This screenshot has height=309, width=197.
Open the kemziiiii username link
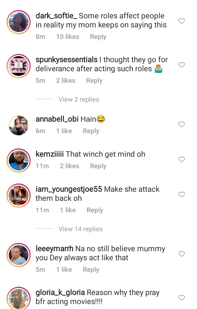click(x=50, y=154)
